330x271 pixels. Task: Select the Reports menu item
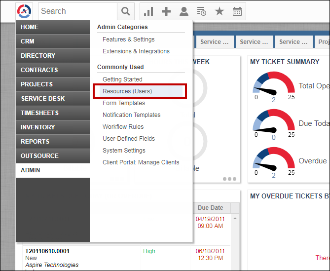(x=52, y=142)
